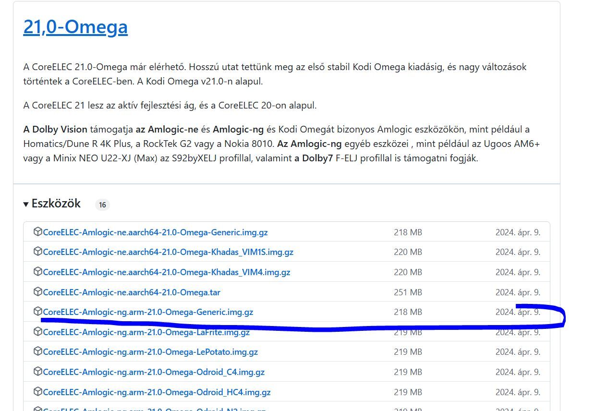The image size is (607, 411).
Task: Download CoreELEC-Amlogic-ne.aarch64-21.0-Omega.tar
Action: coord(132,292)
